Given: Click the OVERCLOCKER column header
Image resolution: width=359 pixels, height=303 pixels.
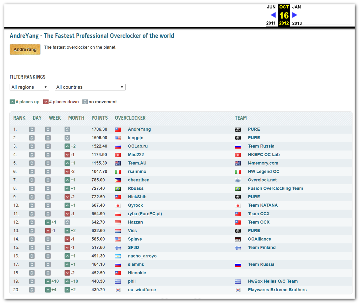Looking at the screenshot, I should [130, 118].
